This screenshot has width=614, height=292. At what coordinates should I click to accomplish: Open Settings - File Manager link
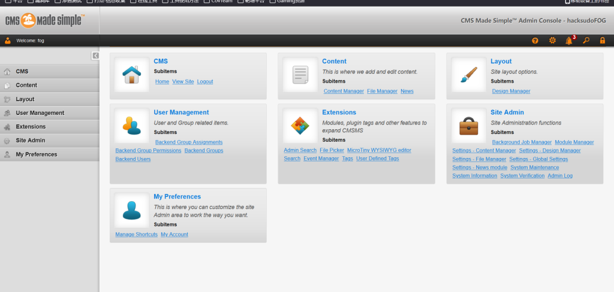(x=479, y=159)
